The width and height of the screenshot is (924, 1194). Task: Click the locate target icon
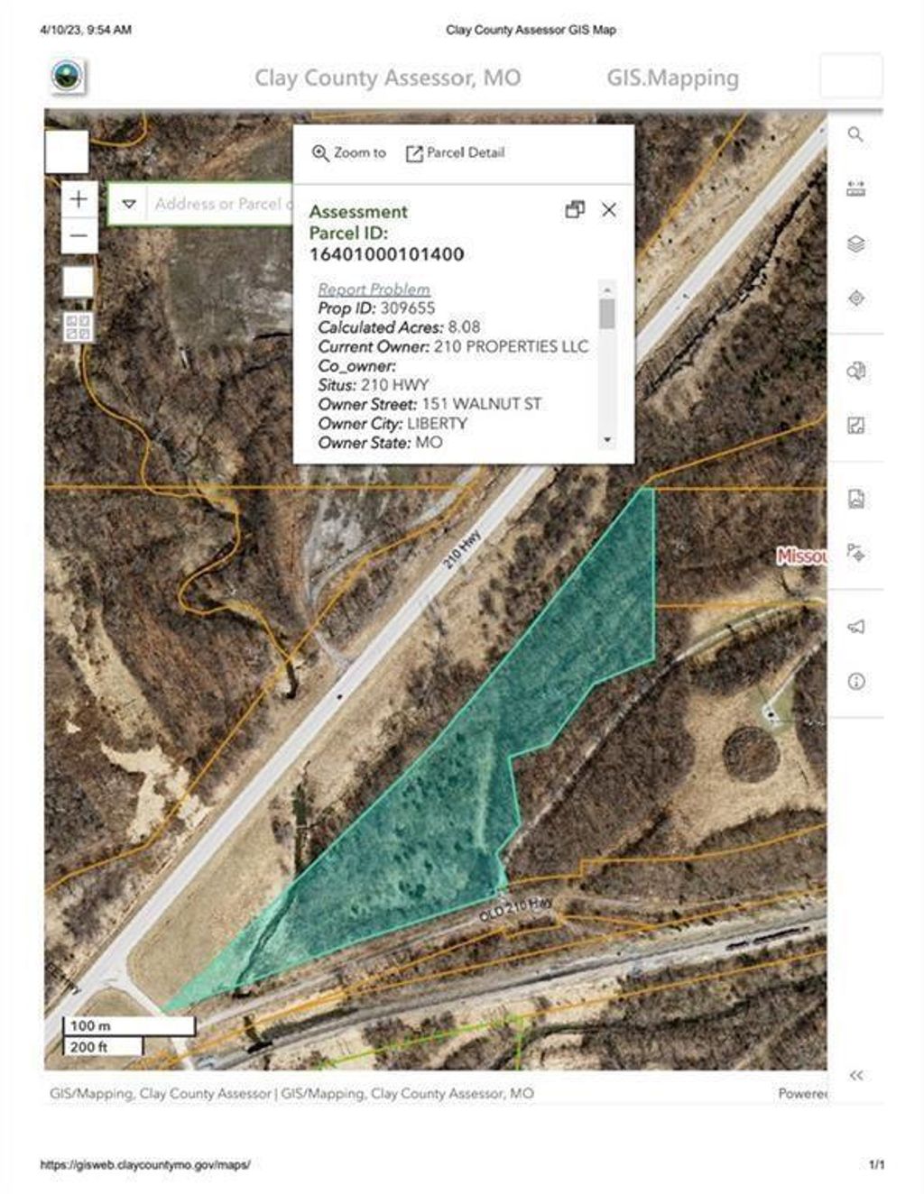[855, 298]
